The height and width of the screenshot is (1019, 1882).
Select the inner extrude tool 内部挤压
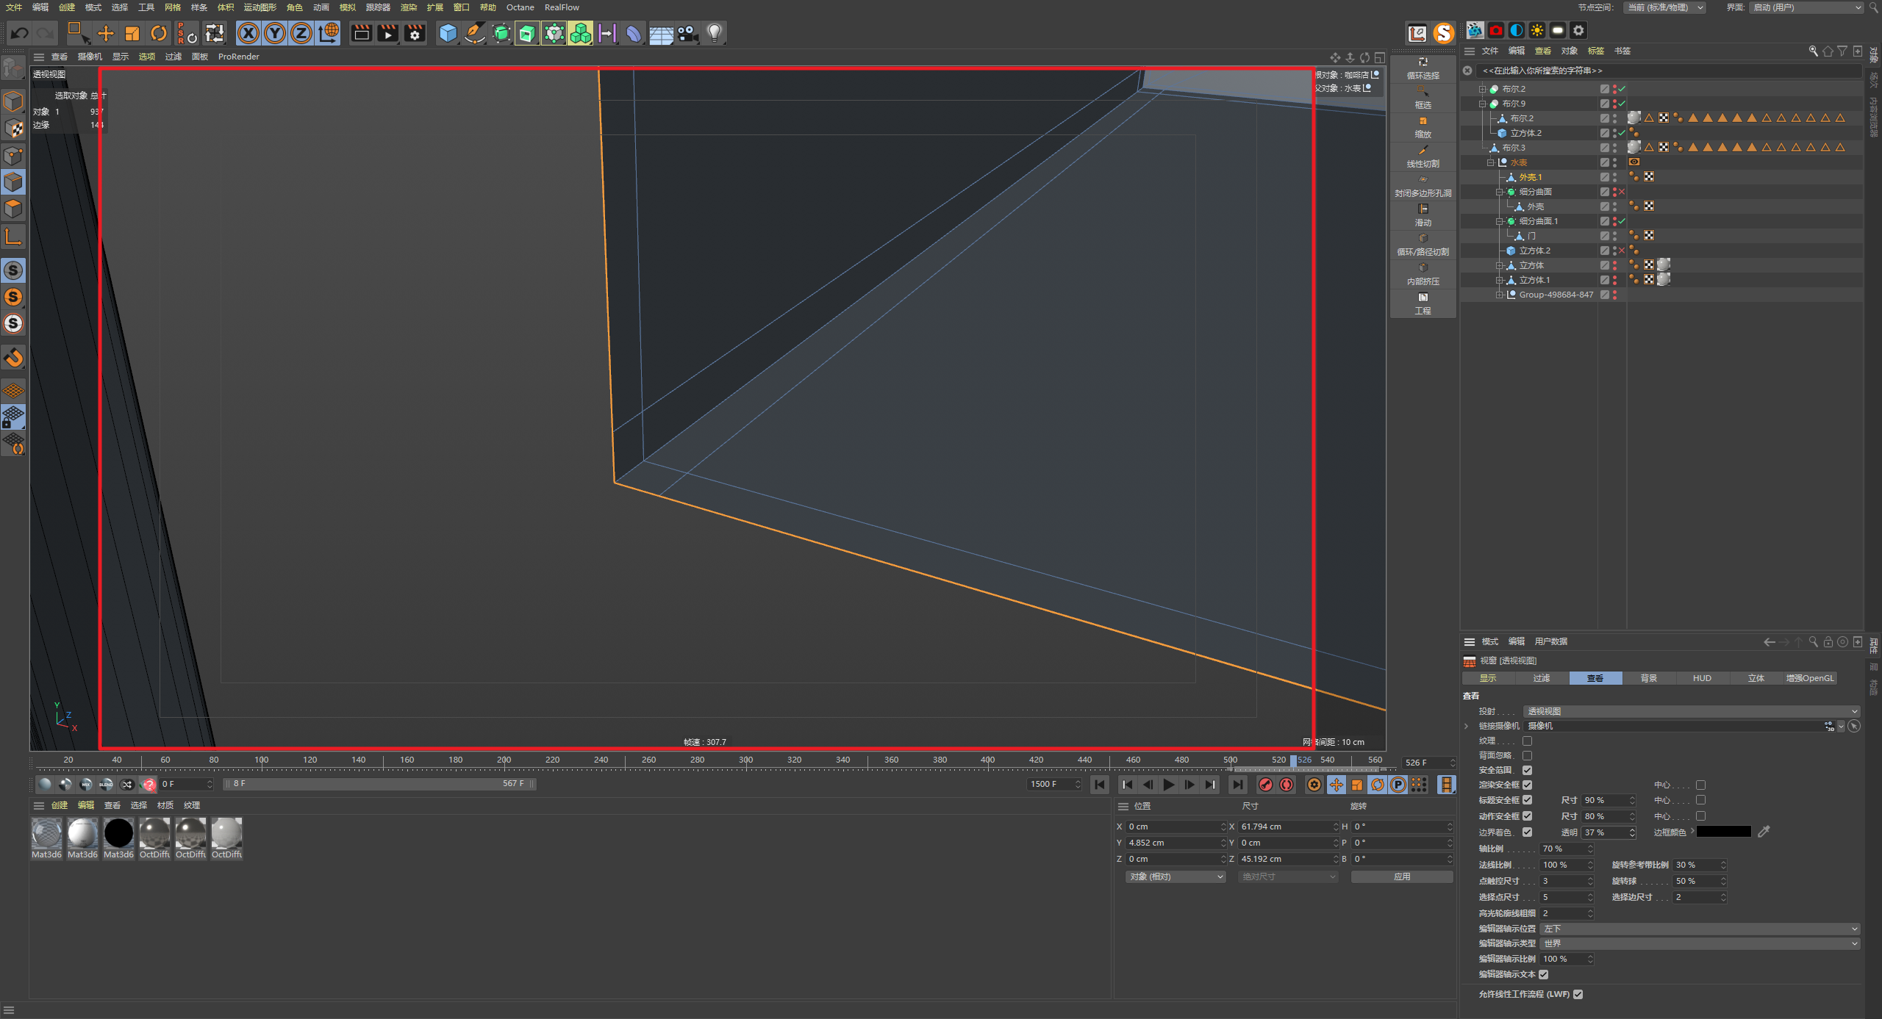pyautogui.click(x=1423, y=274)
